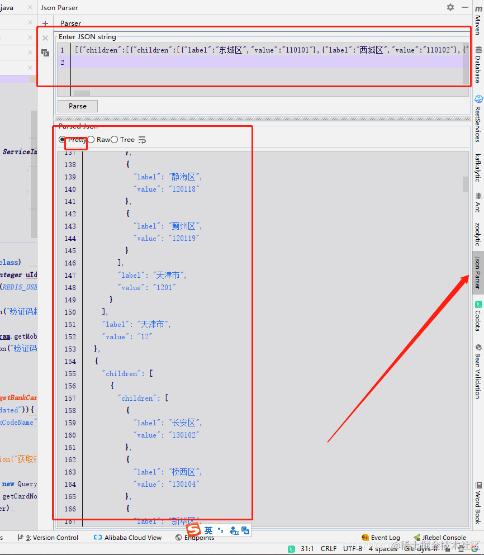Click the Sogou S logo icon

[x=194, y=530]
